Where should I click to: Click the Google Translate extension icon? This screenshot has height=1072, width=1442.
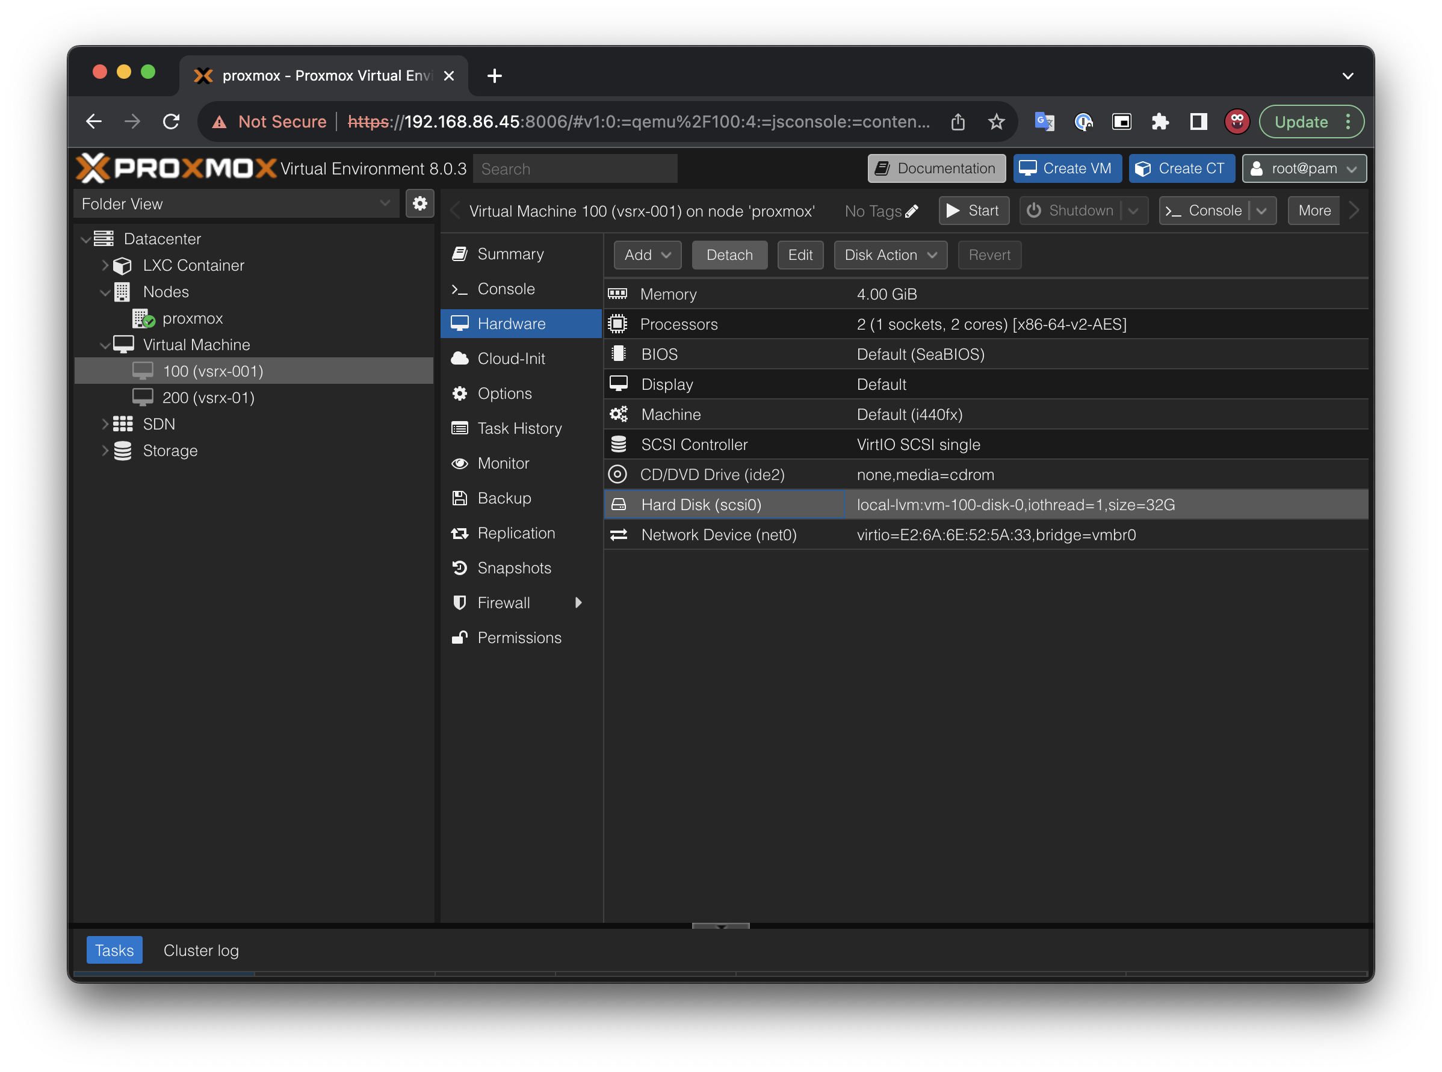click(x=1044, y=122)
